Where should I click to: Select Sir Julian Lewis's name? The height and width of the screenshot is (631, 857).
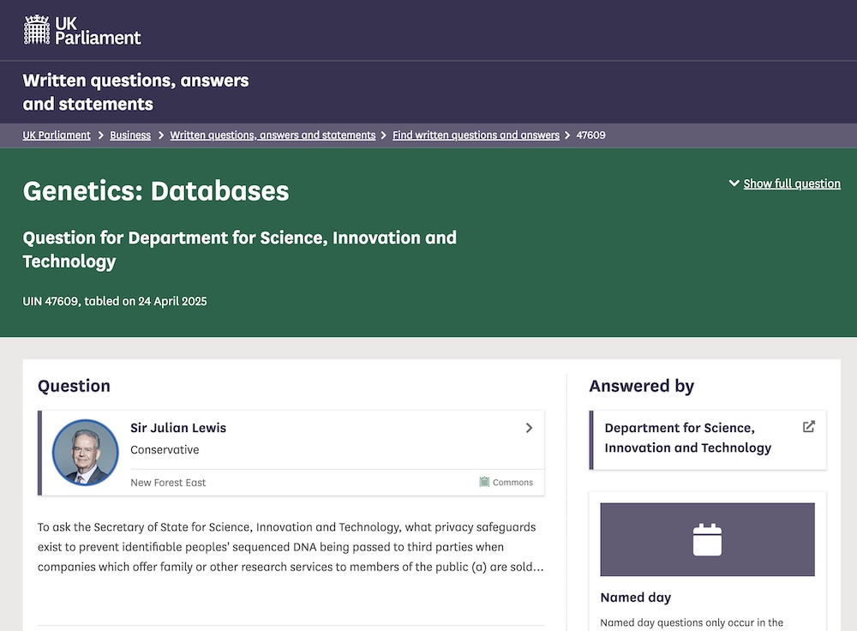(178, 428)
